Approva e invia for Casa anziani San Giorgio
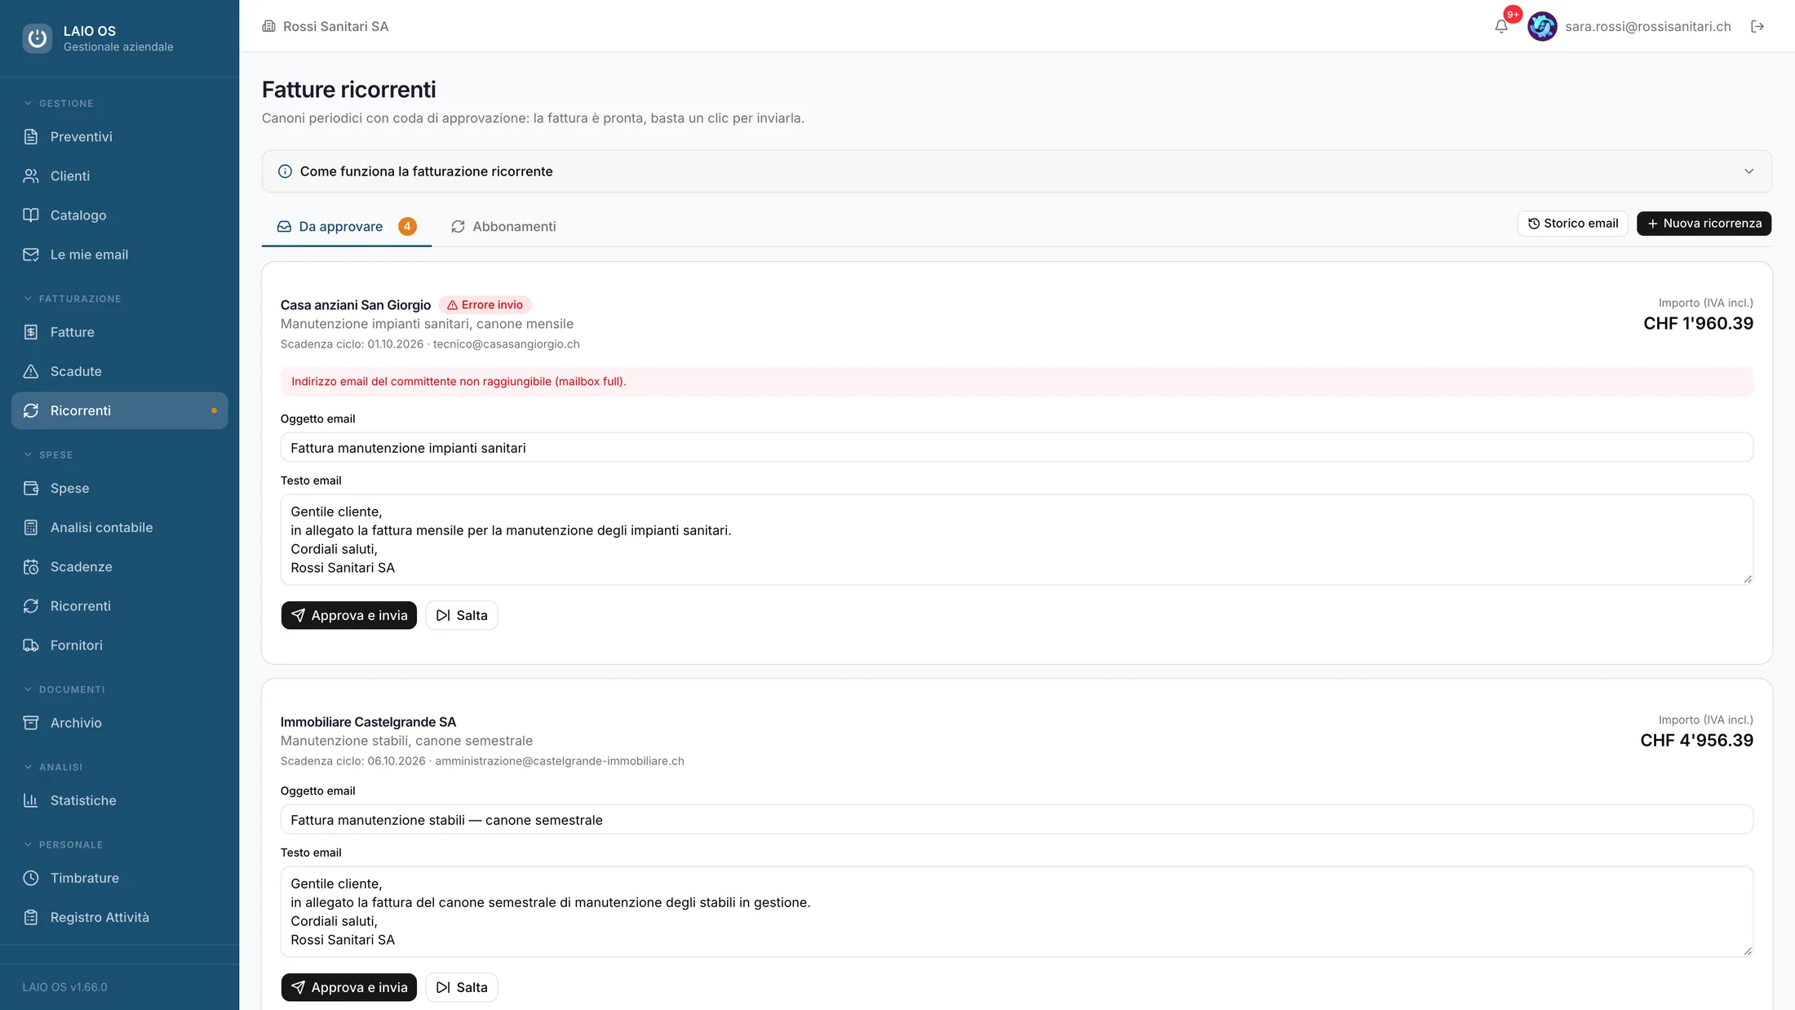Image resolution: width=1795 pixels, height=1010 pixels. (x=349, y=615)
